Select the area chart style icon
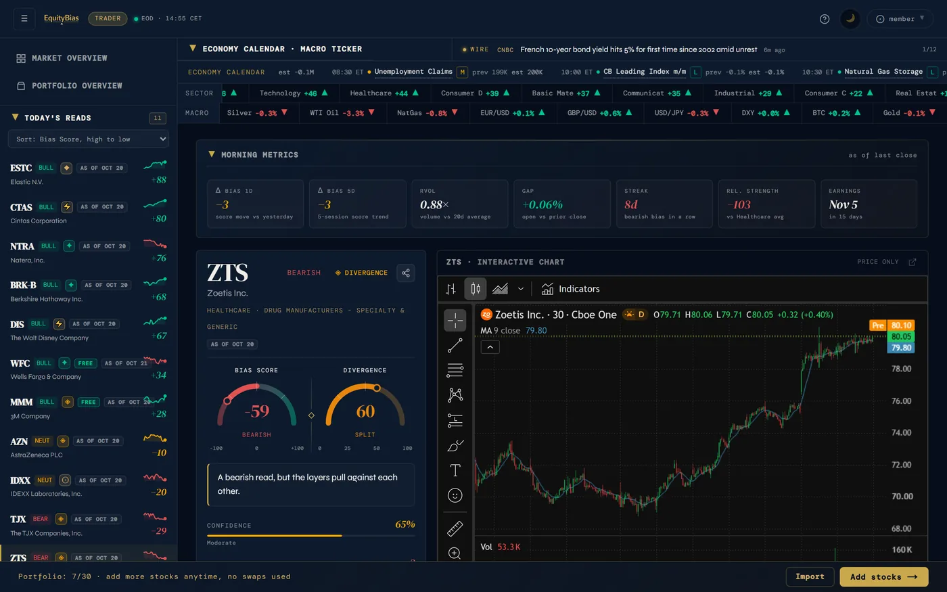Screen dimensions: 947x592 click(501, 289)
